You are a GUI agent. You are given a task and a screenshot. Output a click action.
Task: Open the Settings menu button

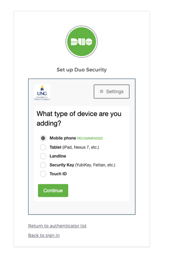[x=111, y=92]
